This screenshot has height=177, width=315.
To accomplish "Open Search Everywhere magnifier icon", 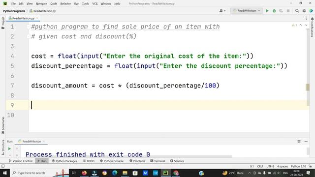I will (297, 11).
